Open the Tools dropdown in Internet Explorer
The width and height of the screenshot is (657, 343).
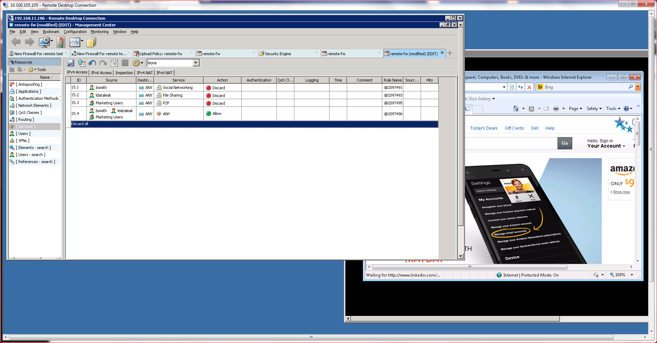(x=613, y=109)
